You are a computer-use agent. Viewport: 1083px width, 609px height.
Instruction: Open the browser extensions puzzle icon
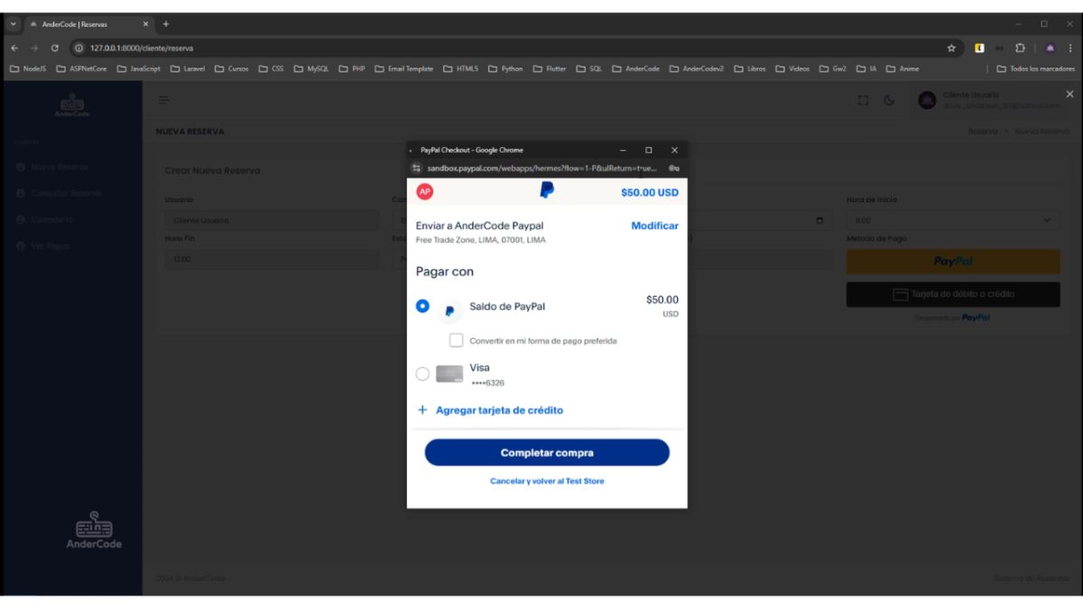pos(1020,48)
